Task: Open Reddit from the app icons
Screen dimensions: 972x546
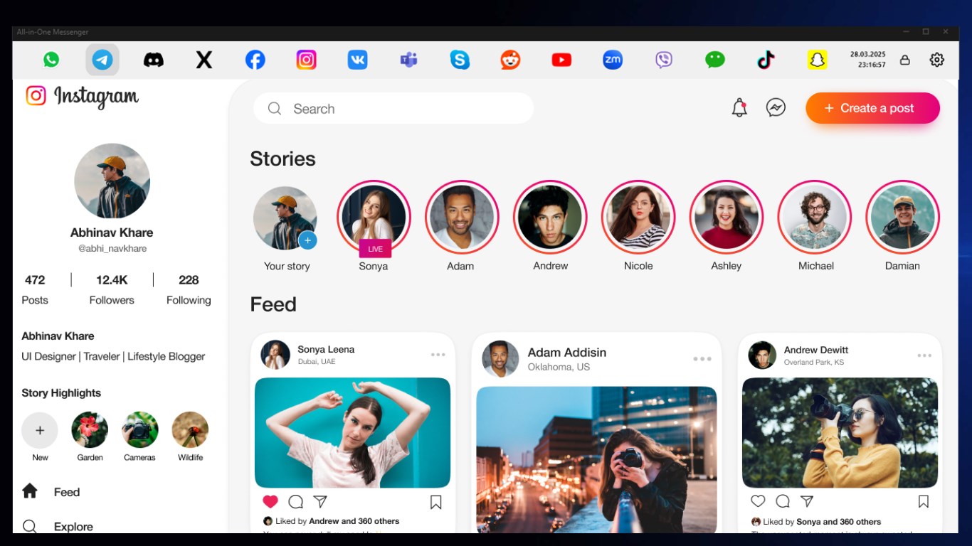Action: (x=510, y=59)
